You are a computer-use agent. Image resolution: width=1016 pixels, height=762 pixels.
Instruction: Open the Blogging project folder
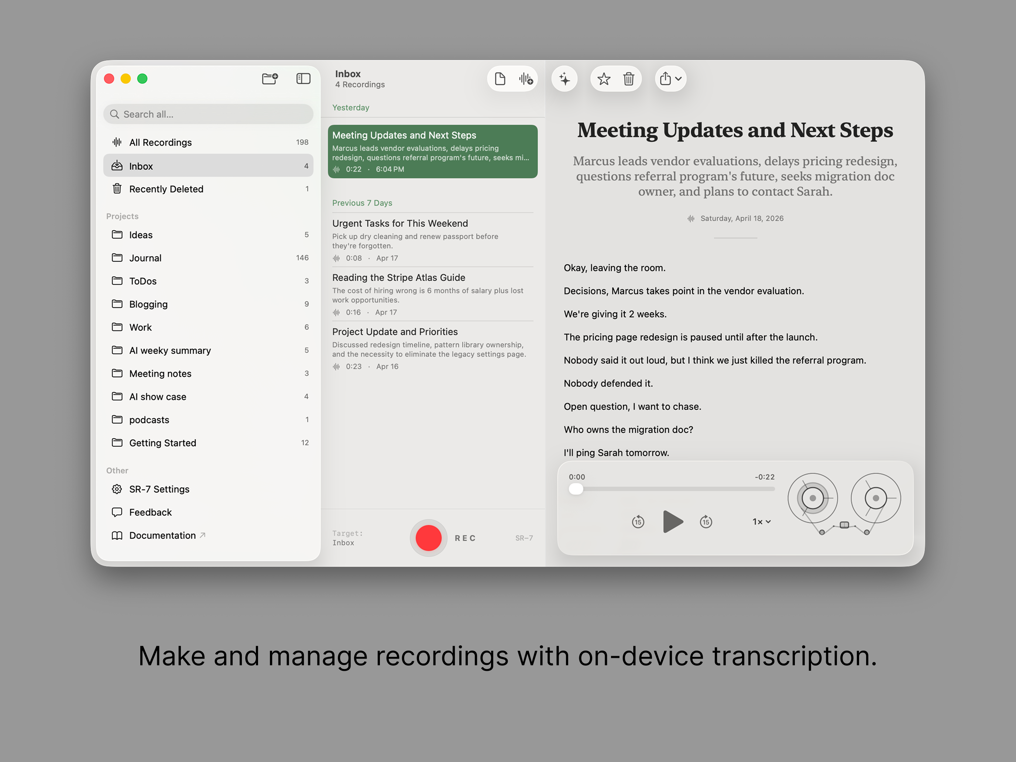coord(208,304)
